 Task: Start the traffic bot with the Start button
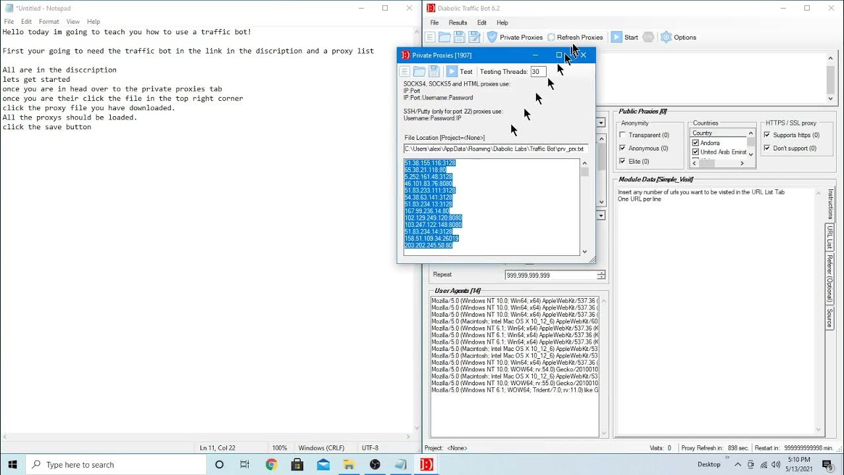[x=624, y=38]
